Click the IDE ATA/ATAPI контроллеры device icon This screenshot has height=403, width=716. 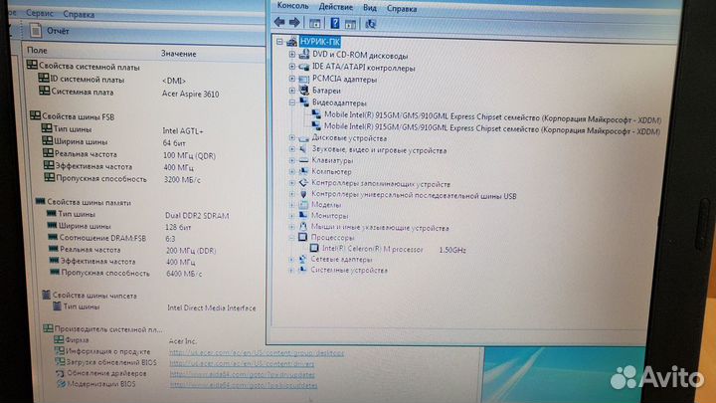pos(303,67)
